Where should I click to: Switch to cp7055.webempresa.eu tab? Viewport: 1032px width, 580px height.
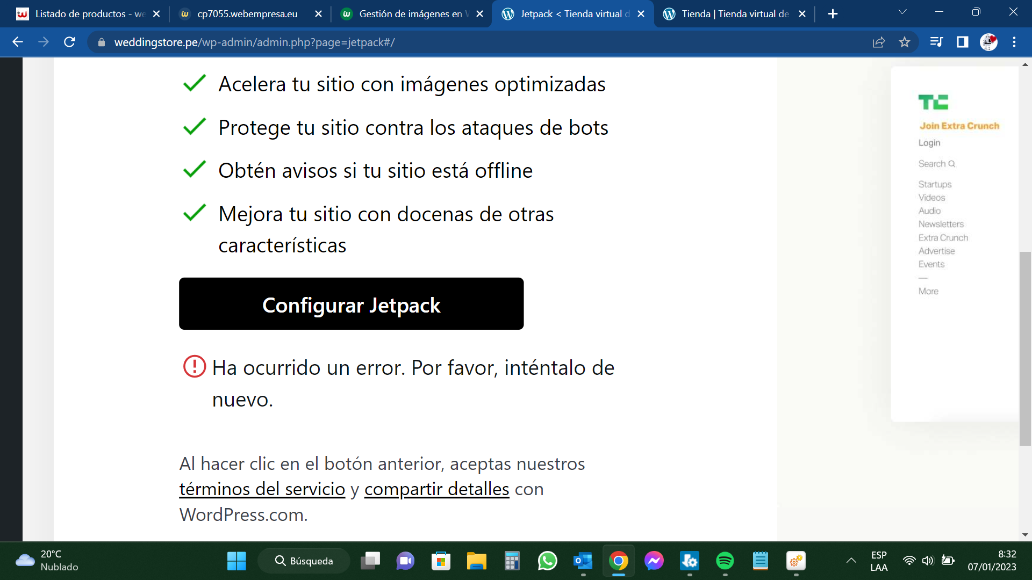click(x=247, y=14)
